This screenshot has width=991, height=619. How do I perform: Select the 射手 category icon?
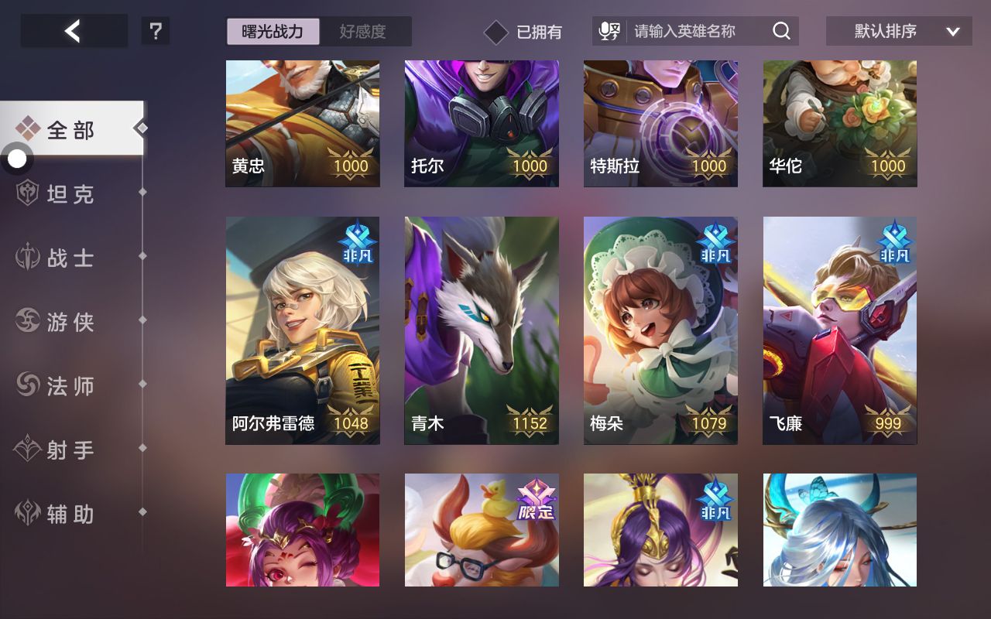pos(27,449)
